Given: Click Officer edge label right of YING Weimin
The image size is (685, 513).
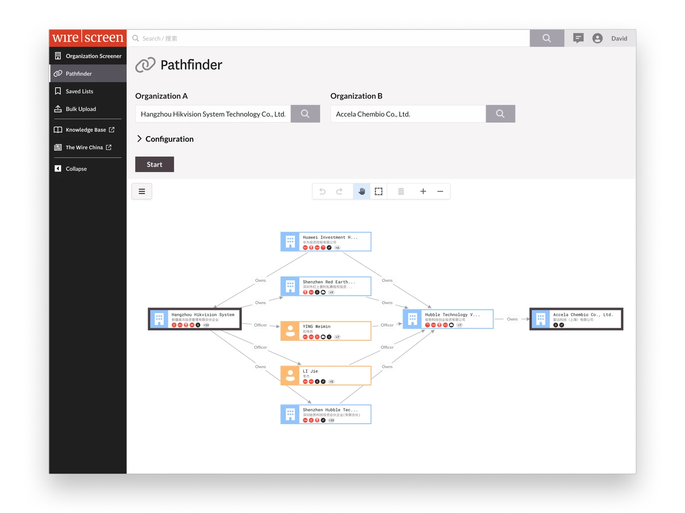Looking at the screenshot, I should tap(387, 325).
